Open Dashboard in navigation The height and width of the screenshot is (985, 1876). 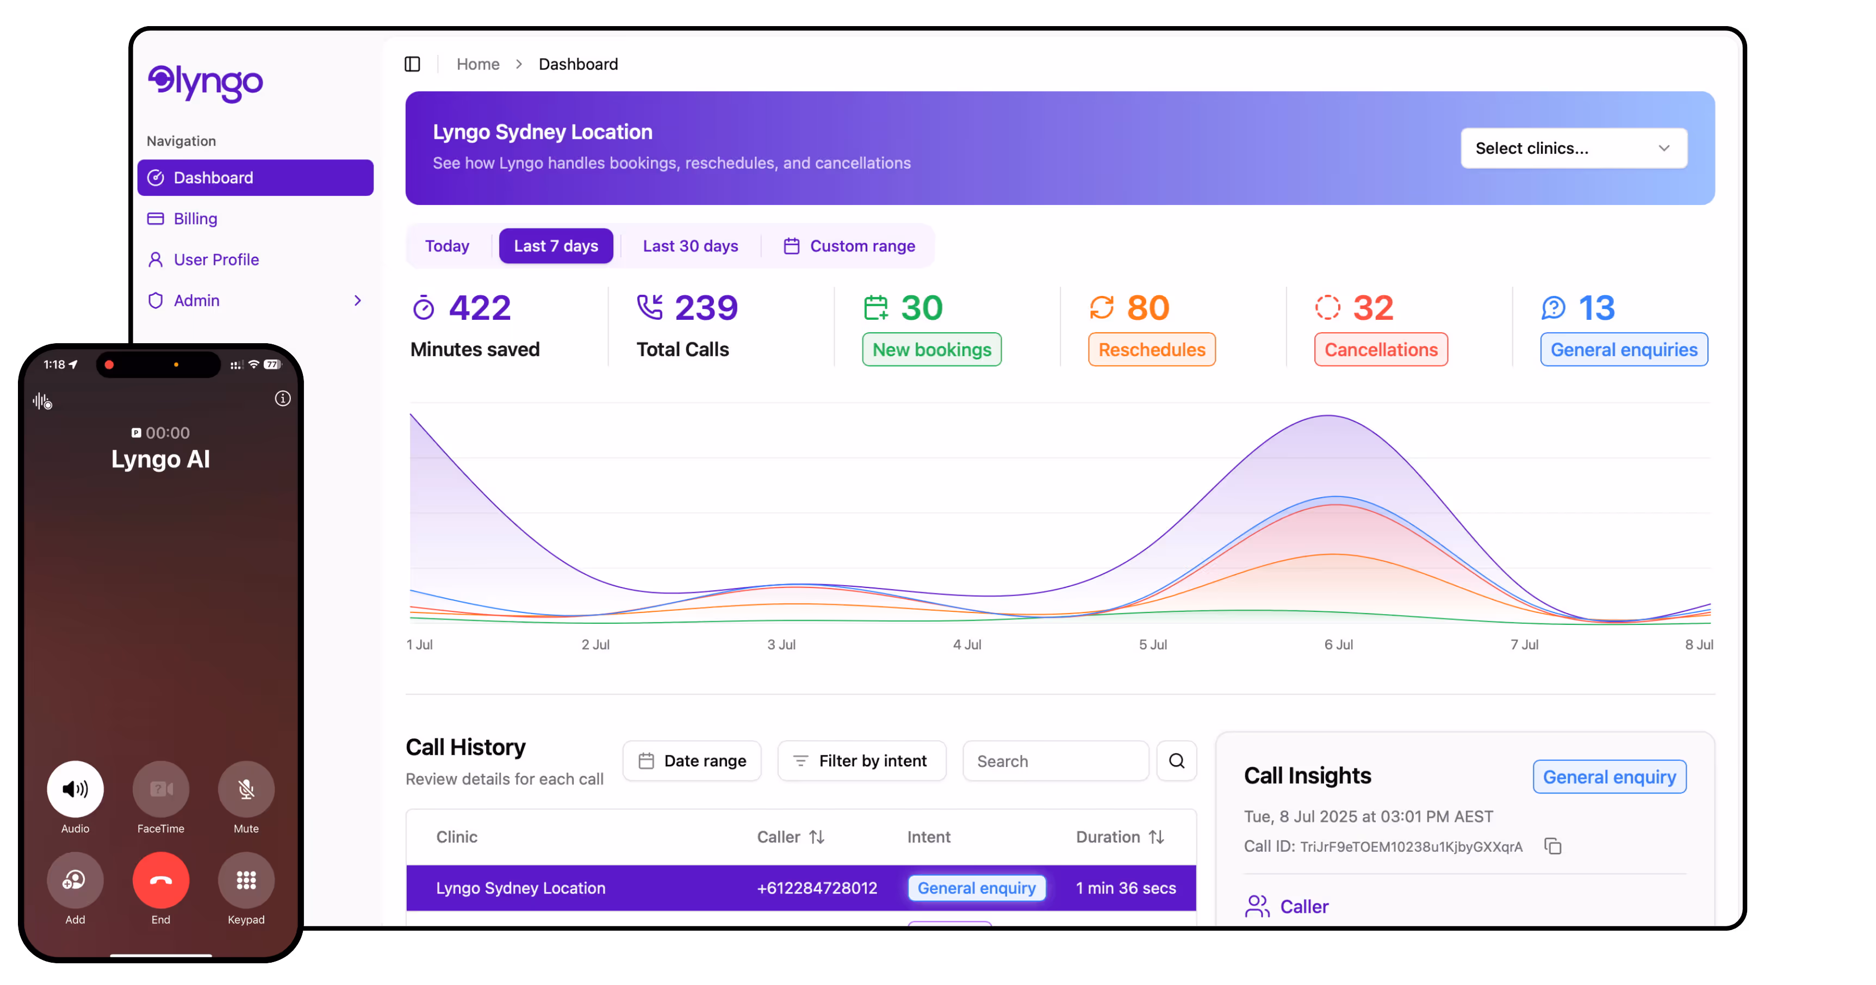pyautogui.click(x=255, y=178)
